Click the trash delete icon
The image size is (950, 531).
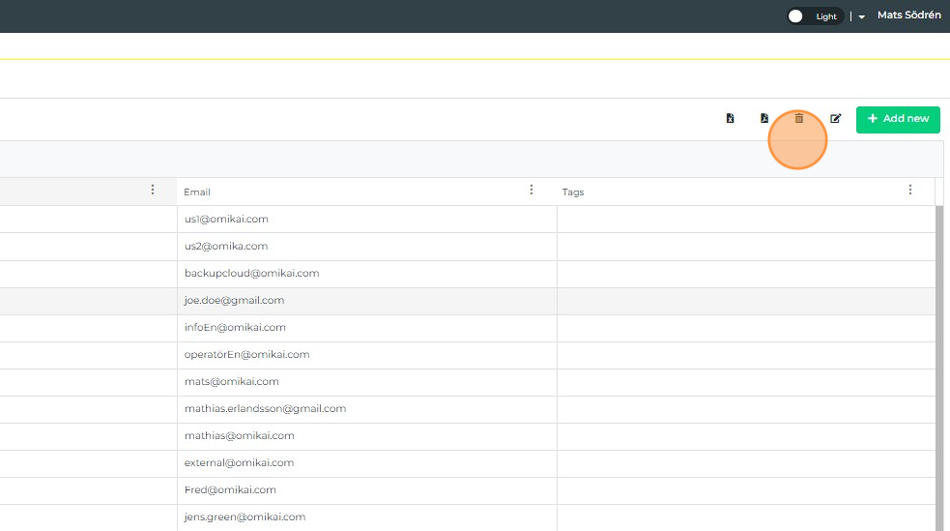pyautogui.click(x=799, y=119)
